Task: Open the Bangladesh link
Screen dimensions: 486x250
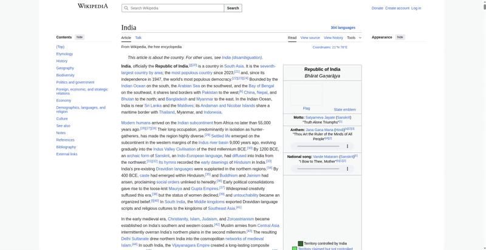Action: 176,99
